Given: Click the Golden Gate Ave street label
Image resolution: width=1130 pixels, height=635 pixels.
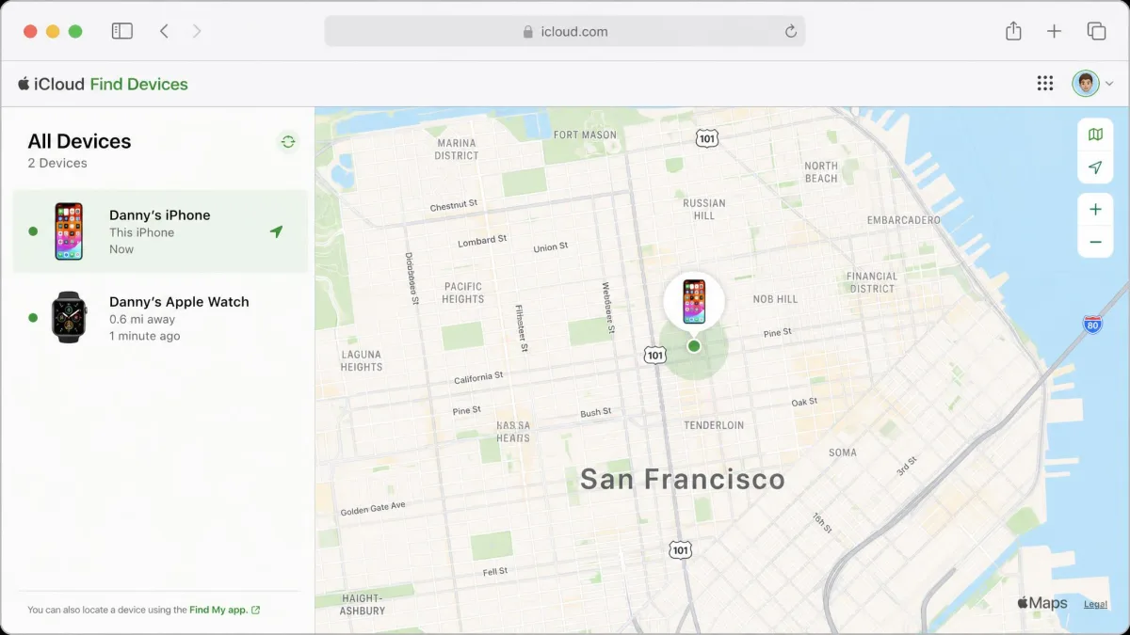Looking at the screenshot, I should coord(373,509).
